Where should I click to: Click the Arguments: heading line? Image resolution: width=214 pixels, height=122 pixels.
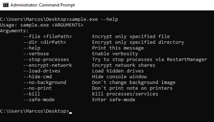pos(14,31)
